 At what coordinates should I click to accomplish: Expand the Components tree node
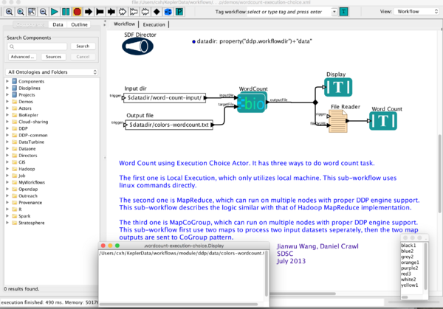pos(7,81)
